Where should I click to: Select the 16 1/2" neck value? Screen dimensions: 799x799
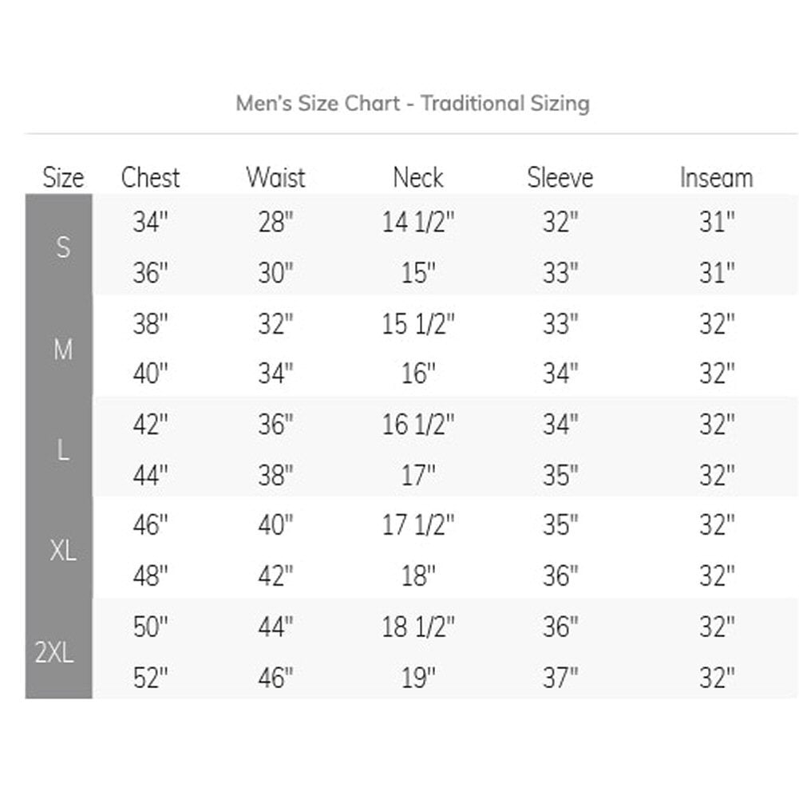417,425
